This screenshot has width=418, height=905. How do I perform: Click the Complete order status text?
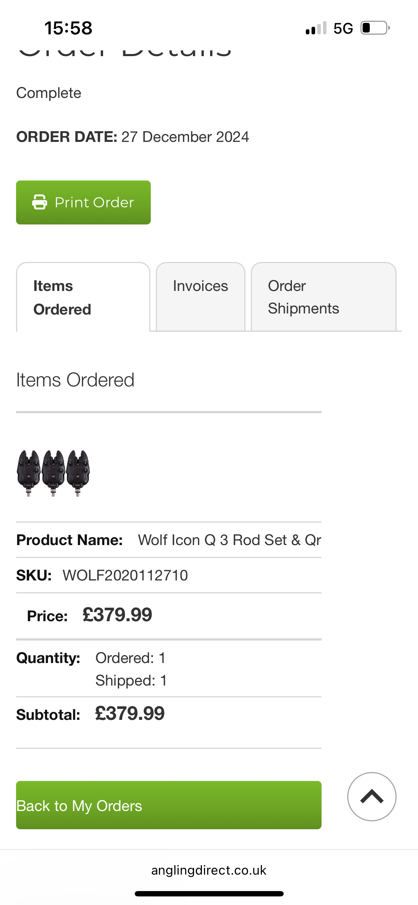point(49,93)
